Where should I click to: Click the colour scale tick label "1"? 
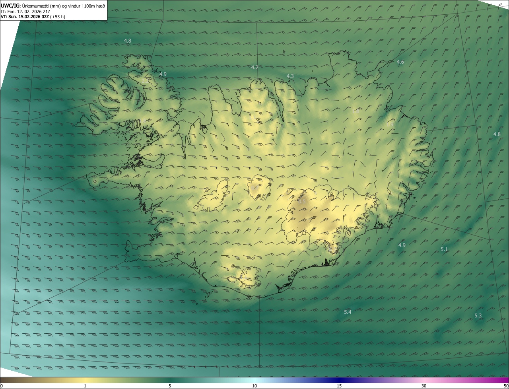(x=85, y=386)
